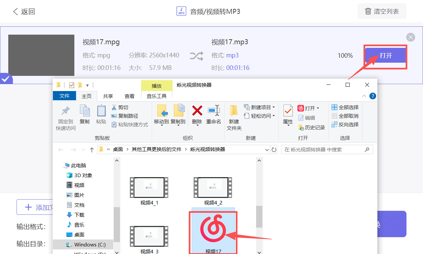
Task: Click 清空列表 trash icon to clear list
Action: (368, 11)
